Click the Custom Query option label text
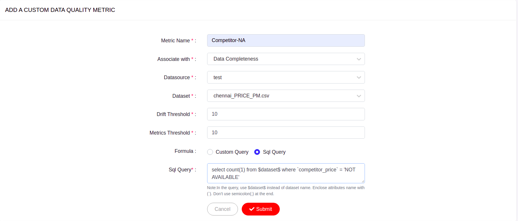The width and height of the screenshot is (518, 221). 232,152
